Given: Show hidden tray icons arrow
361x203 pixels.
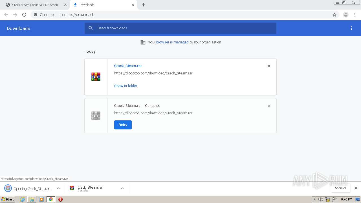Looking at the screenshot, I should pyautogui.click(x=314, y=199).
